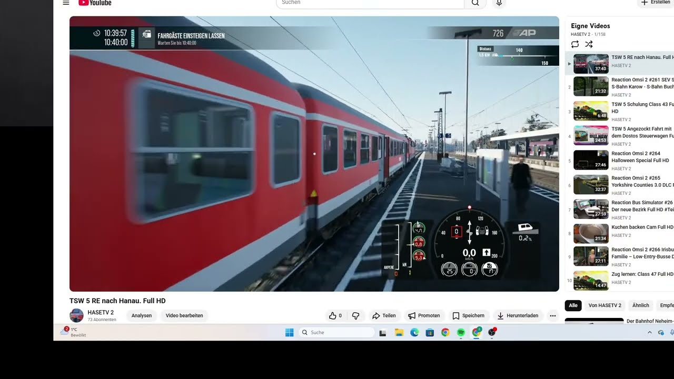Click the taskbar Suche search box

pos(336,332)
